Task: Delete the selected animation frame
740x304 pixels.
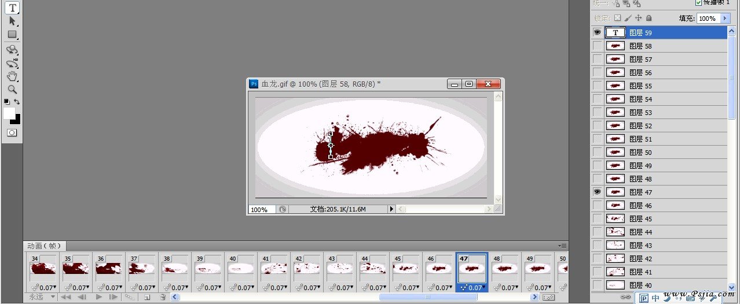Action: click(163, 297)
